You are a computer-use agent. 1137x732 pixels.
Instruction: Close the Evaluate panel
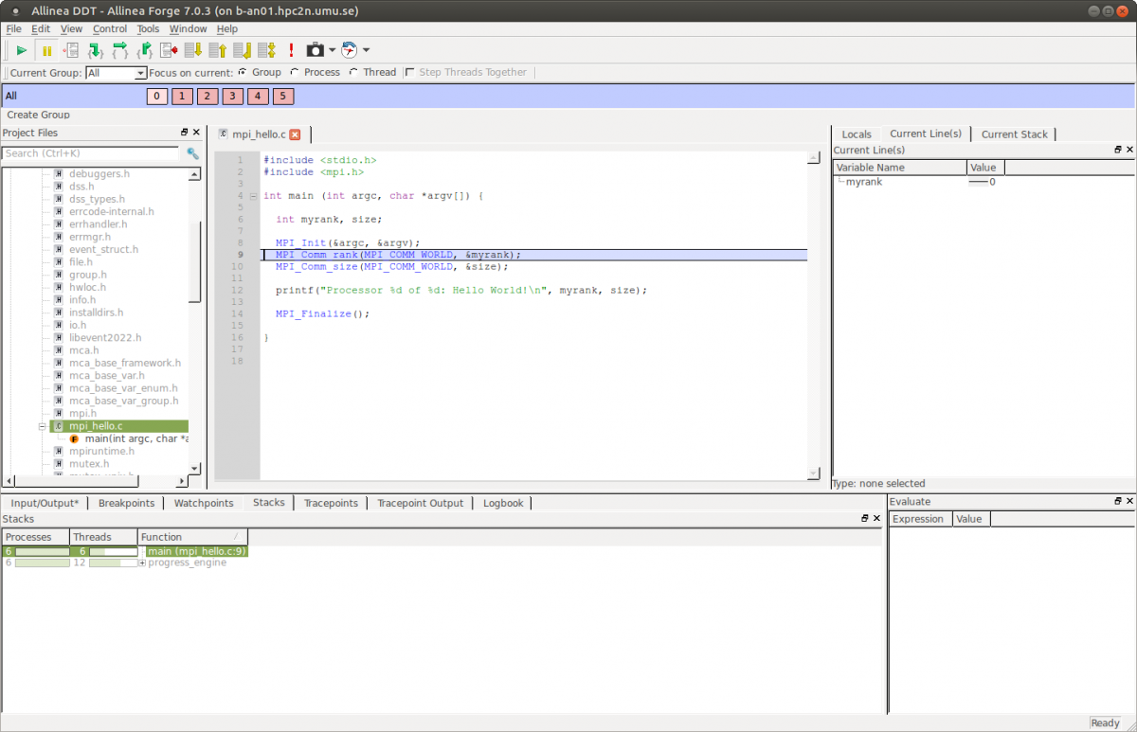coord(1129,501)
